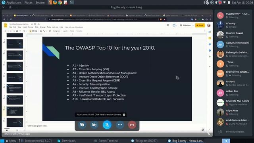Viewport: 254px width, 143px height.
Task: Click the Print icon in Slides toolbar
Action: (17, 31)
